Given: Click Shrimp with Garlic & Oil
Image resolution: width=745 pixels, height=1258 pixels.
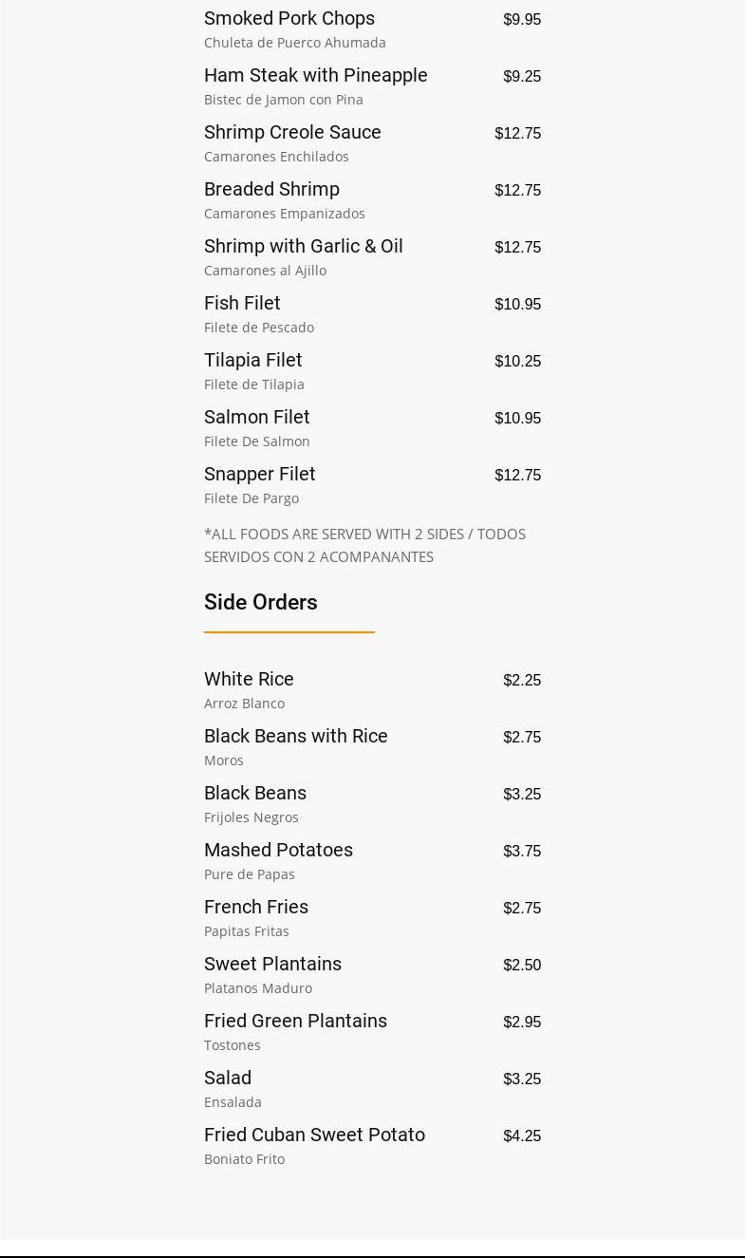Looking at the screenshot, I should point(303,247).
